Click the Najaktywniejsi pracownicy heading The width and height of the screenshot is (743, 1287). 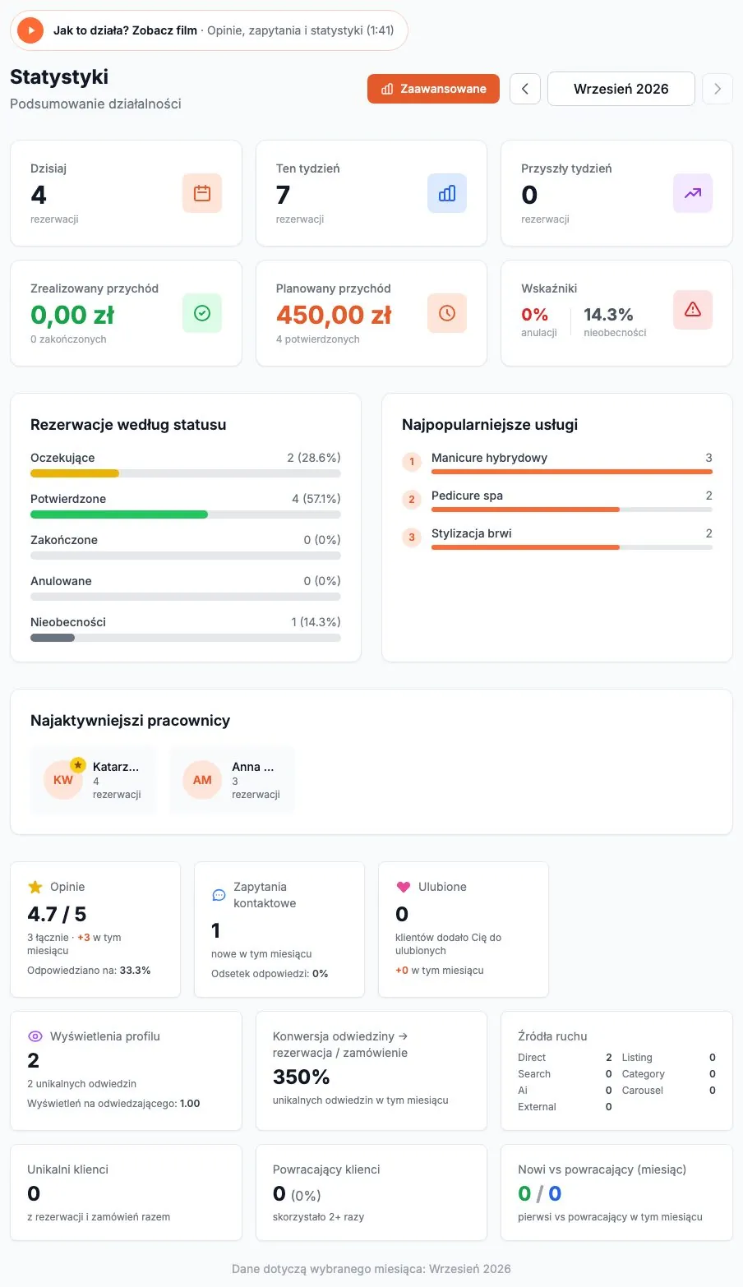(x=130, y=721)
